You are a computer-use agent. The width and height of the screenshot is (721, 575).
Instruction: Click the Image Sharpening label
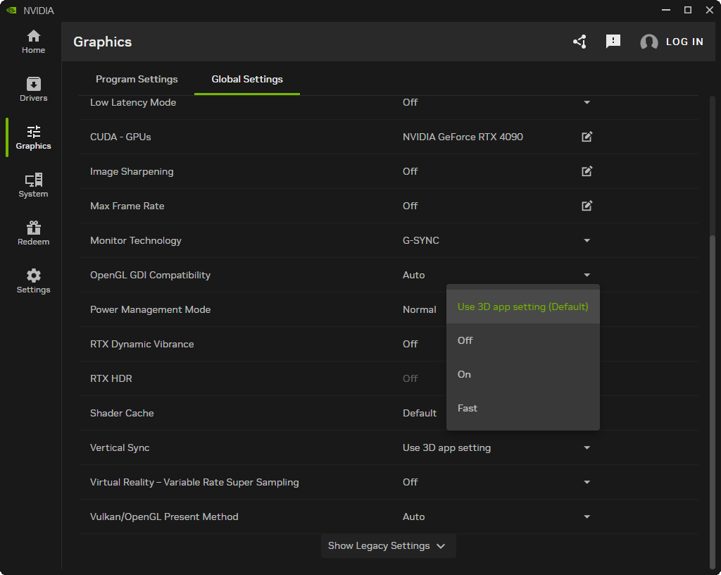click(132, 171)
